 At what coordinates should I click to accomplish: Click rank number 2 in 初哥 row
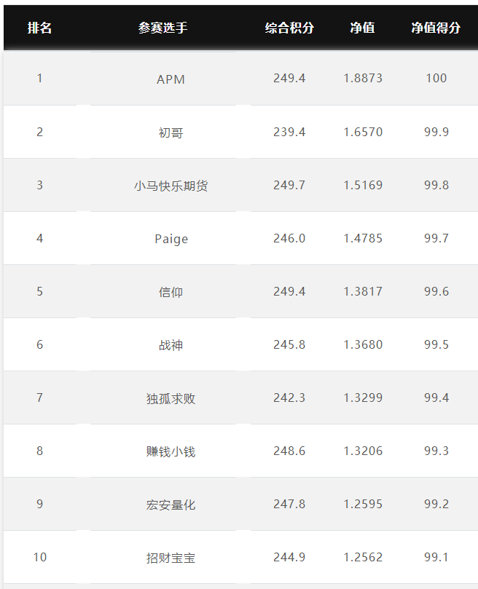[x=39, y=132]
